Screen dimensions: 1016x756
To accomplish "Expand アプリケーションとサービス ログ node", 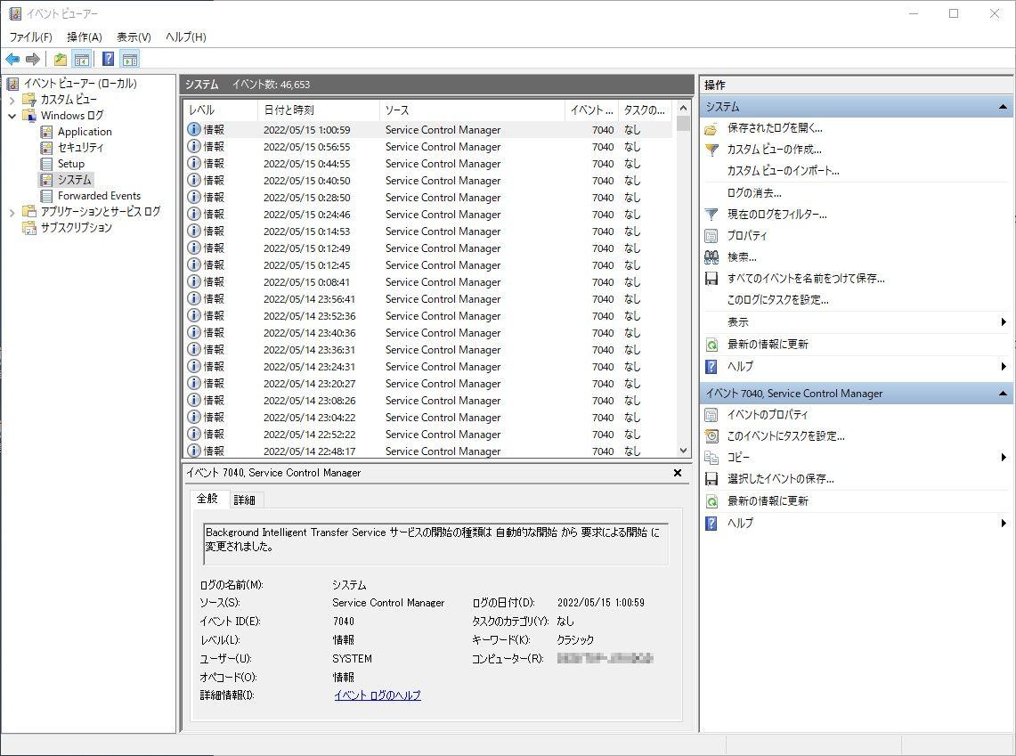I will tap(12, 212).
